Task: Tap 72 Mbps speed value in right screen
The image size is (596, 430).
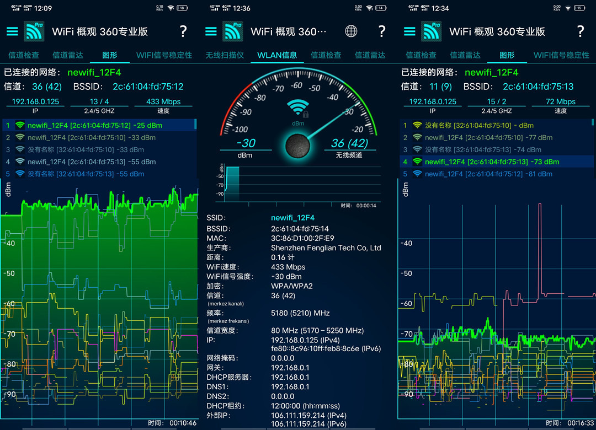Action: click(x=561, y=101)
